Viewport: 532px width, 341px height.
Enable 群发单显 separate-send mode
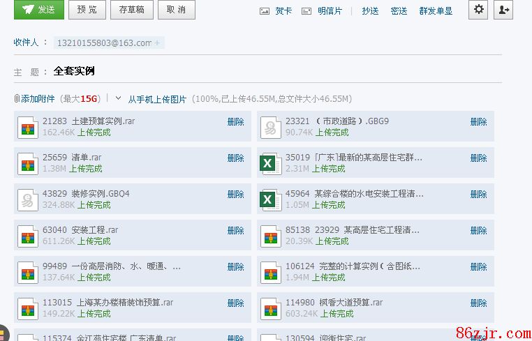pyautogui.click(x=436, y=11)
